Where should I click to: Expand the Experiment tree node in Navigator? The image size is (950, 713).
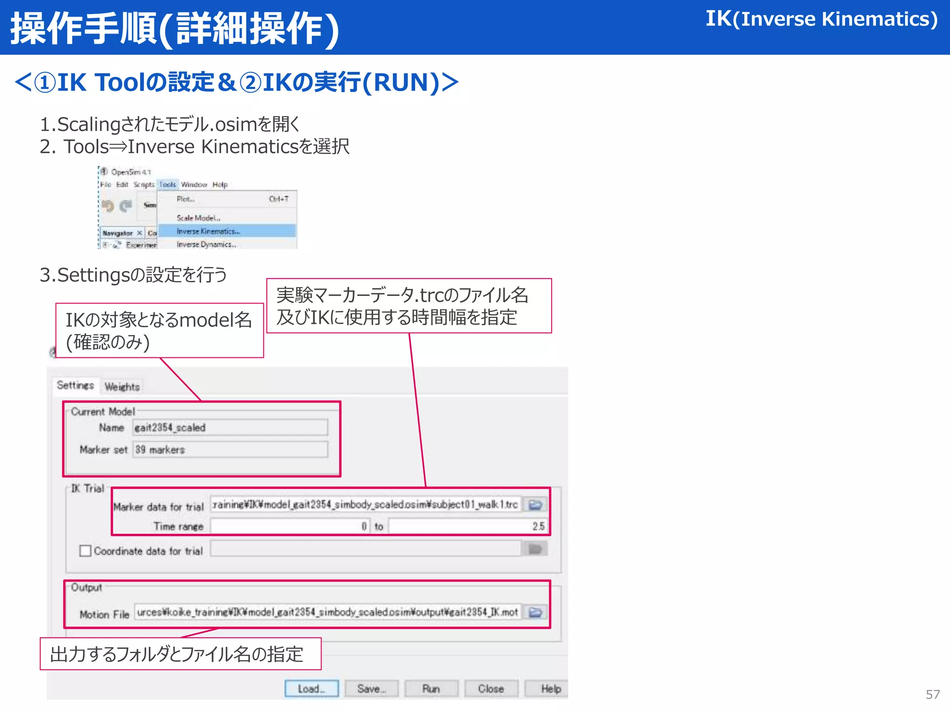(x=105, y=245)
